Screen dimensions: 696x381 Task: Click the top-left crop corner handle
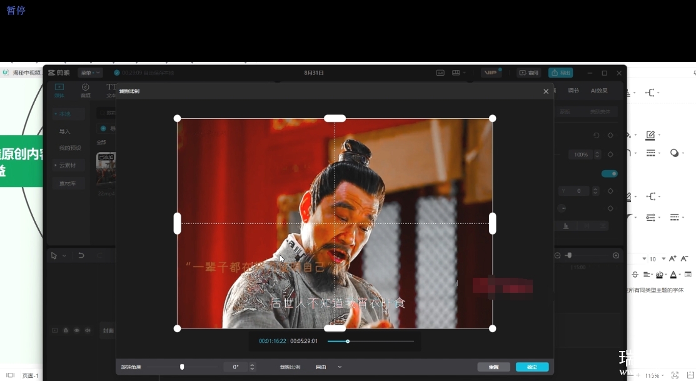(177, 118)
